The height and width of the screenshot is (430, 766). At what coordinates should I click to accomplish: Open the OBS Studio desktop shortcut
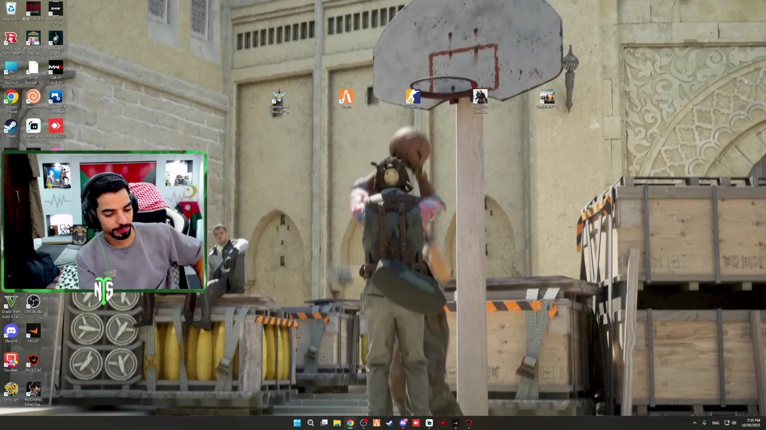pos(33,304)
